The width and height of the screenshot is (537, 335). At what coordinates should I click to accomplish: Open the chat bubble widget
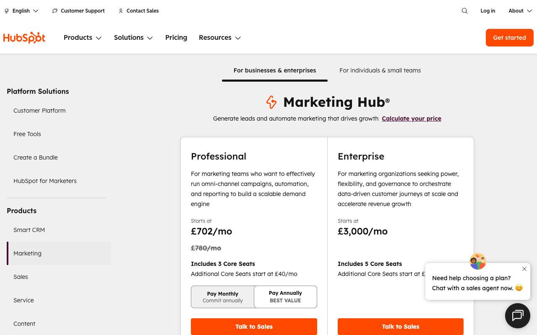[518, 315]
